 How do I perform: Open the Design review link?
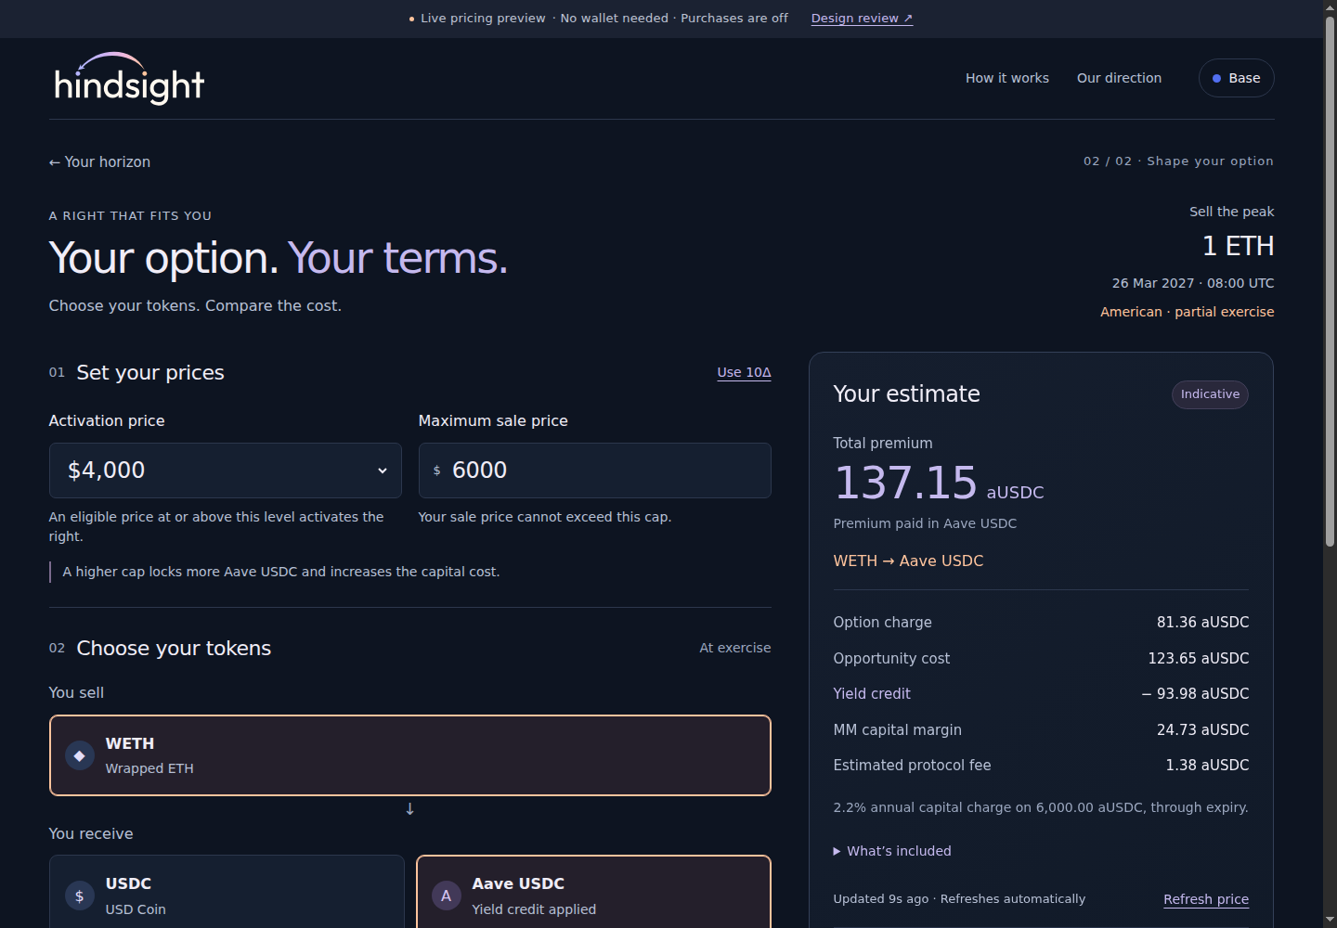[x=862, y=18]
